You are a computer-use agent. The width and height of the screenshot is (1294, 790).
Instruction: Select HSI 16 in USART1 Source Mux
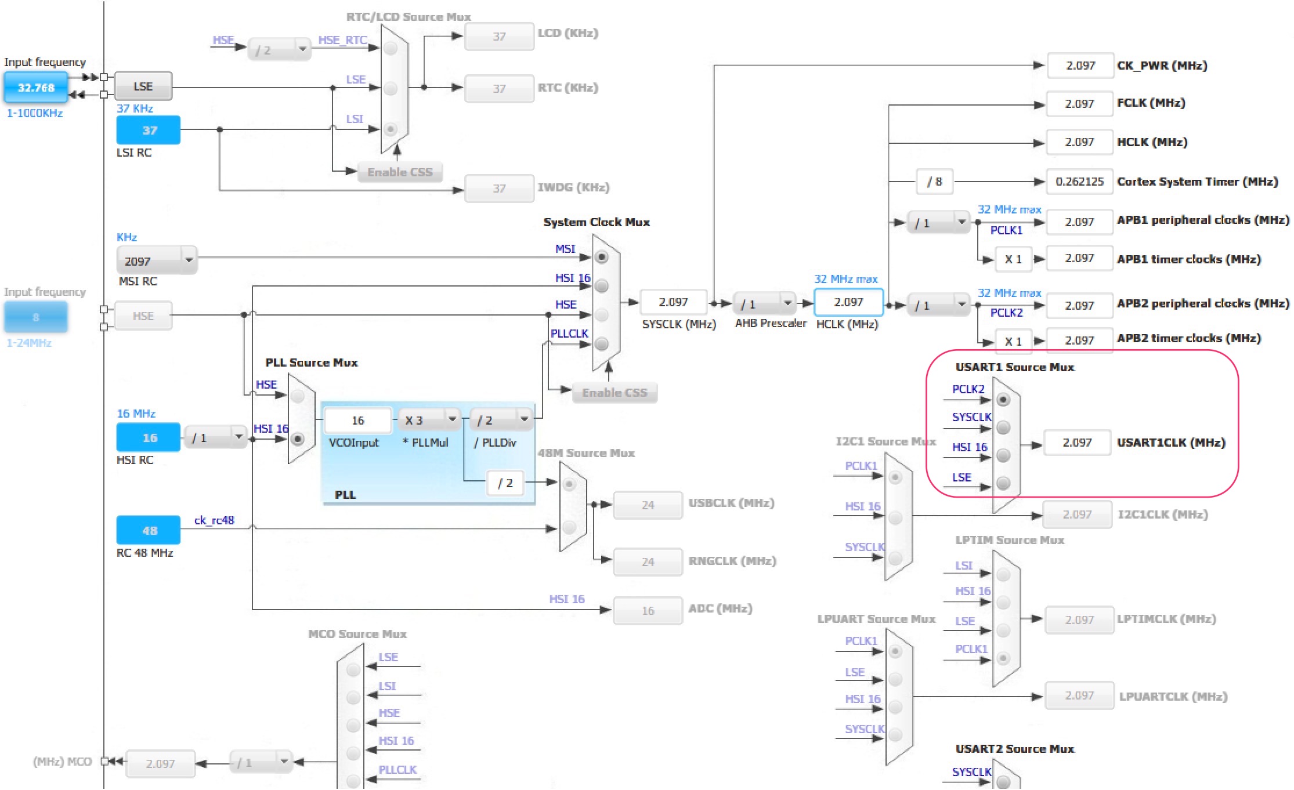pyautogui.click(x=1003, y=455)
